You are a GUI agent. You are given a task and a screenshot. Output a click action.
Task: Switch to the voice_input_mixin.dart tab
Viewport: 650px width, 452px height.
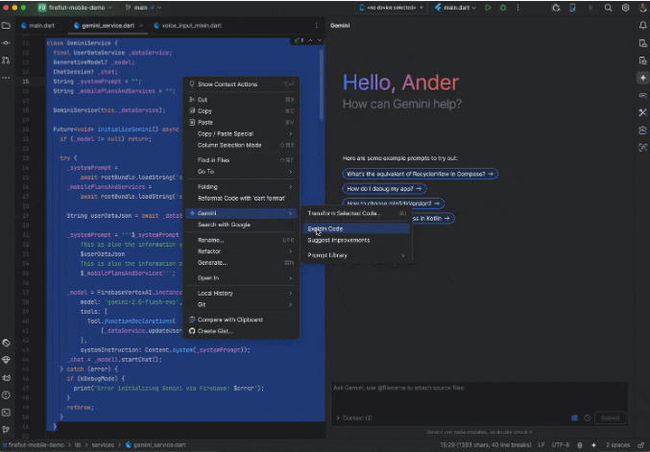pyautogui.click(x=188, y=26)
